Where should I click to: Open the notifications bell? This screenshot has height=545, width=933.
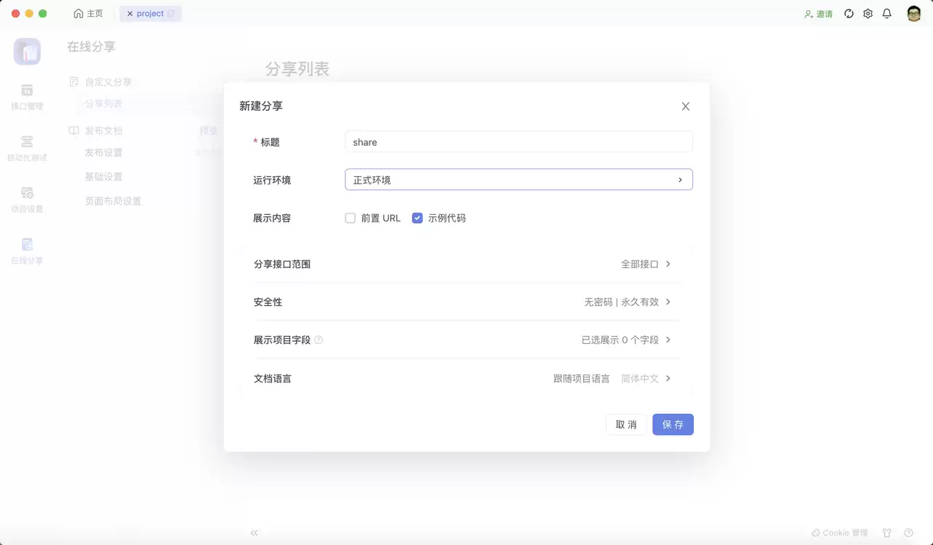click(x=887, y=14)
